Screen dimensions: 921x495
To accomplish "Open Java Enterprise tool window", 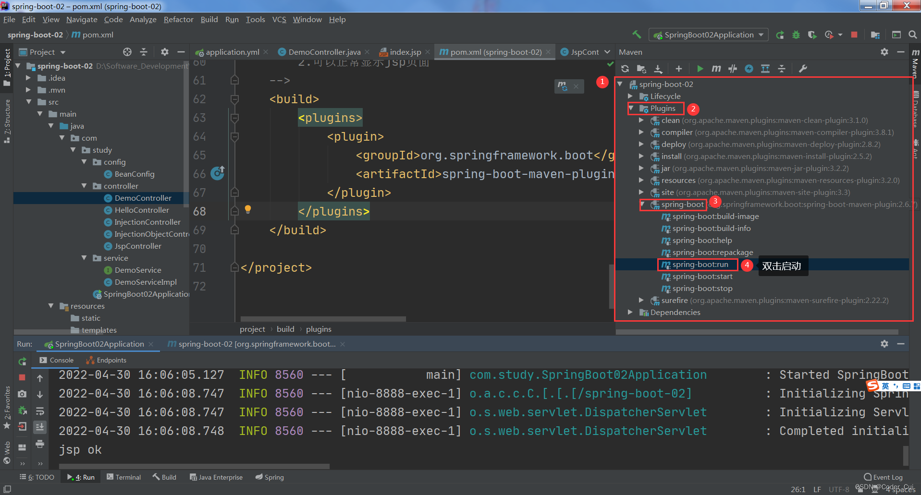I will coord(216,477).
